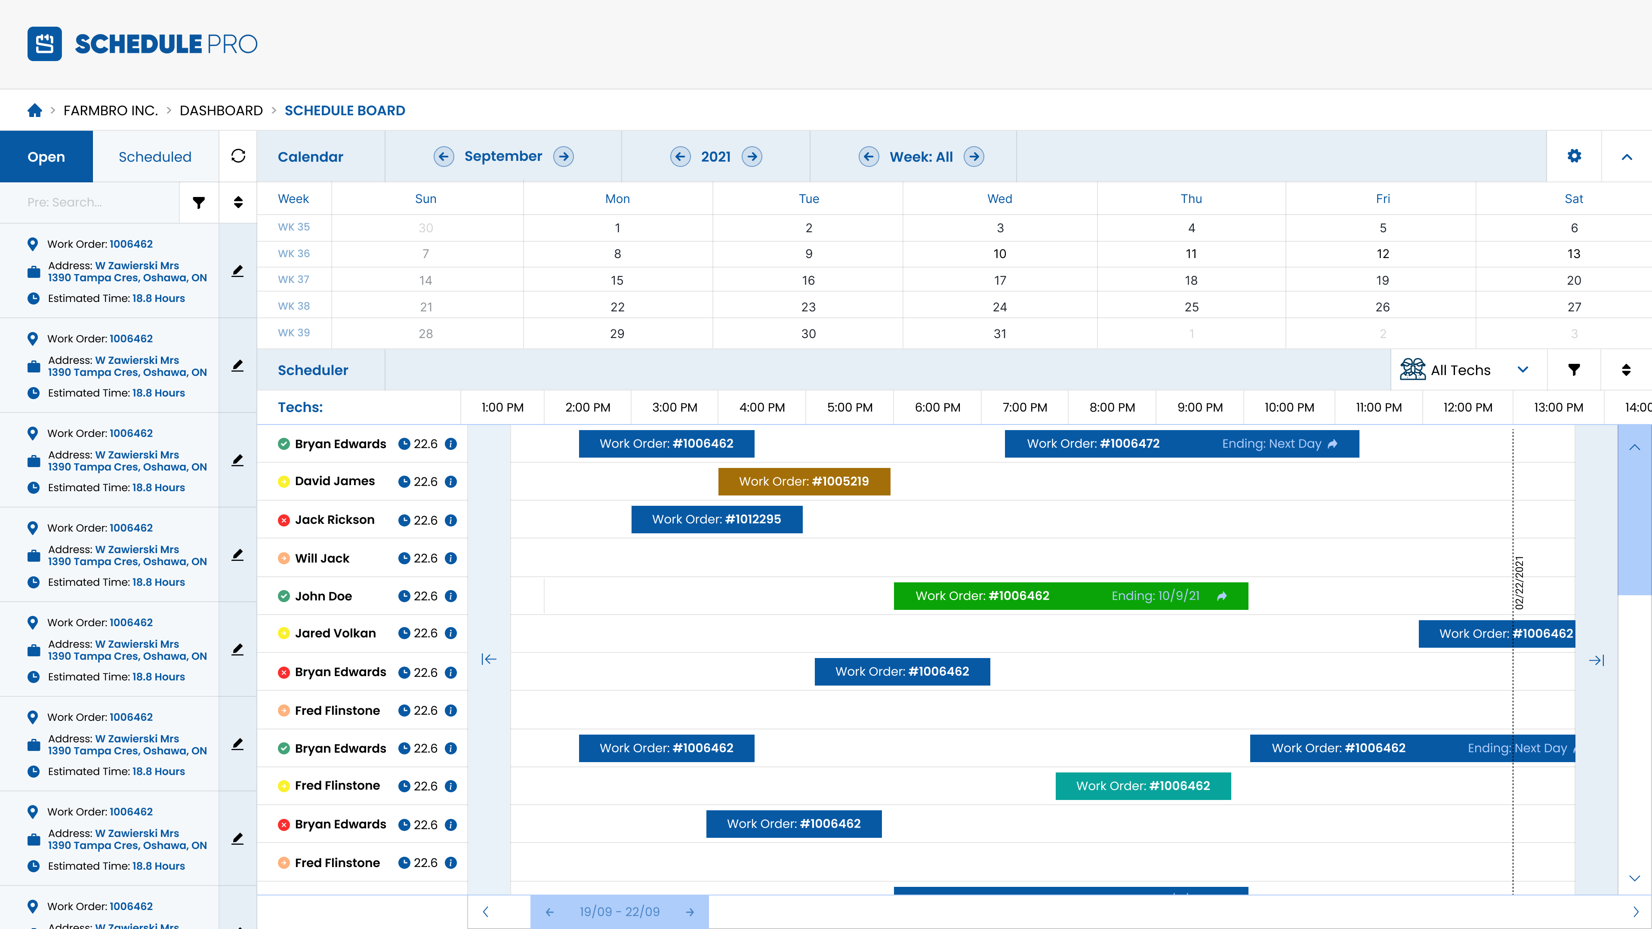1652x929 pixels.
Task: Open the DASHBOARD breadcrumb link
Action: pos(221,110)
